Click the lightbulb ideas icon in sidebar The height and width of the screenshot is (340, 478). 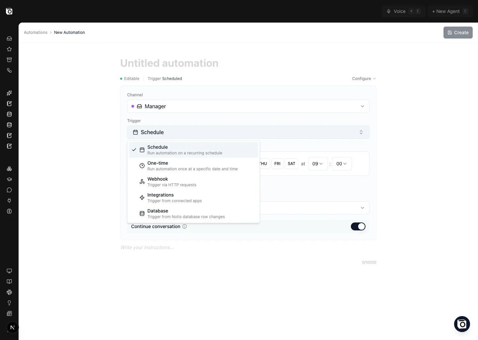click(9, 303)
